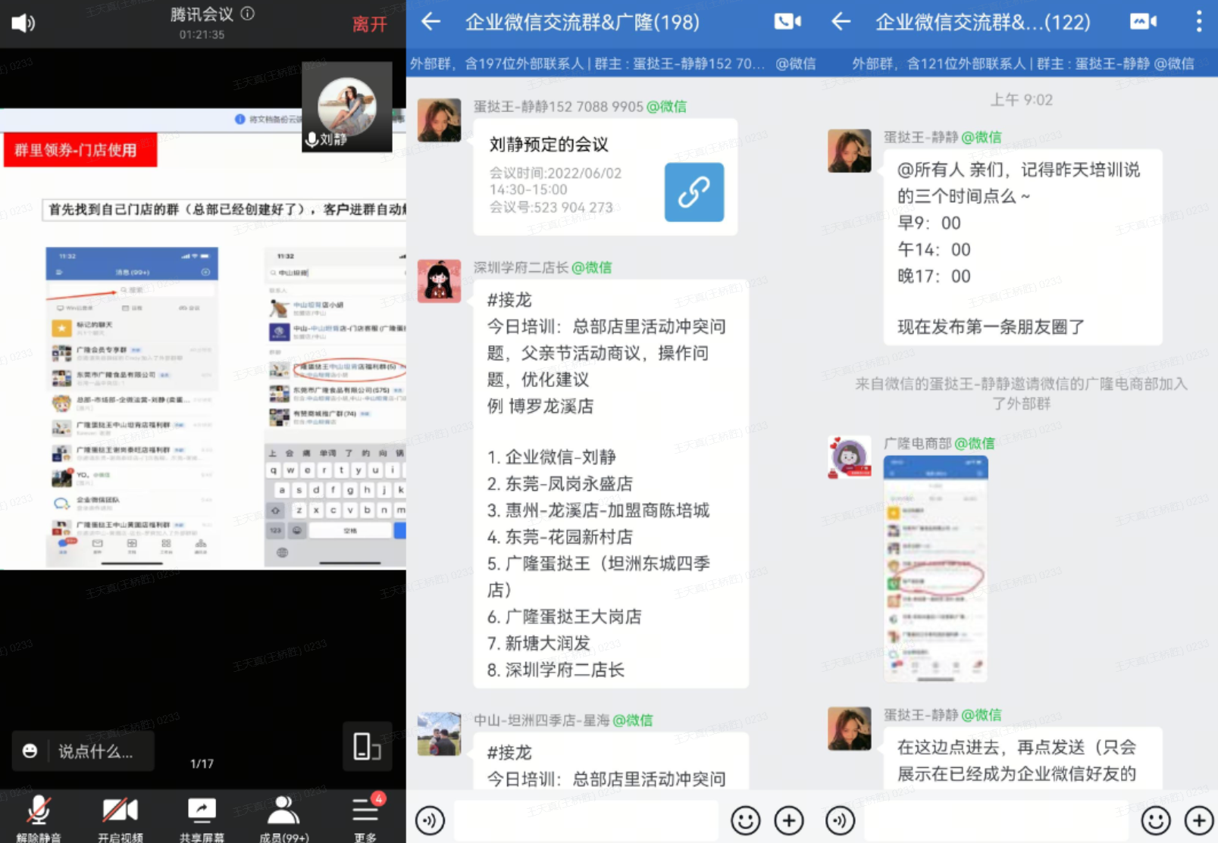Open 广隆电商部 avatar
This screenshot has height=843, width=1218.
(x=849, y=457)
